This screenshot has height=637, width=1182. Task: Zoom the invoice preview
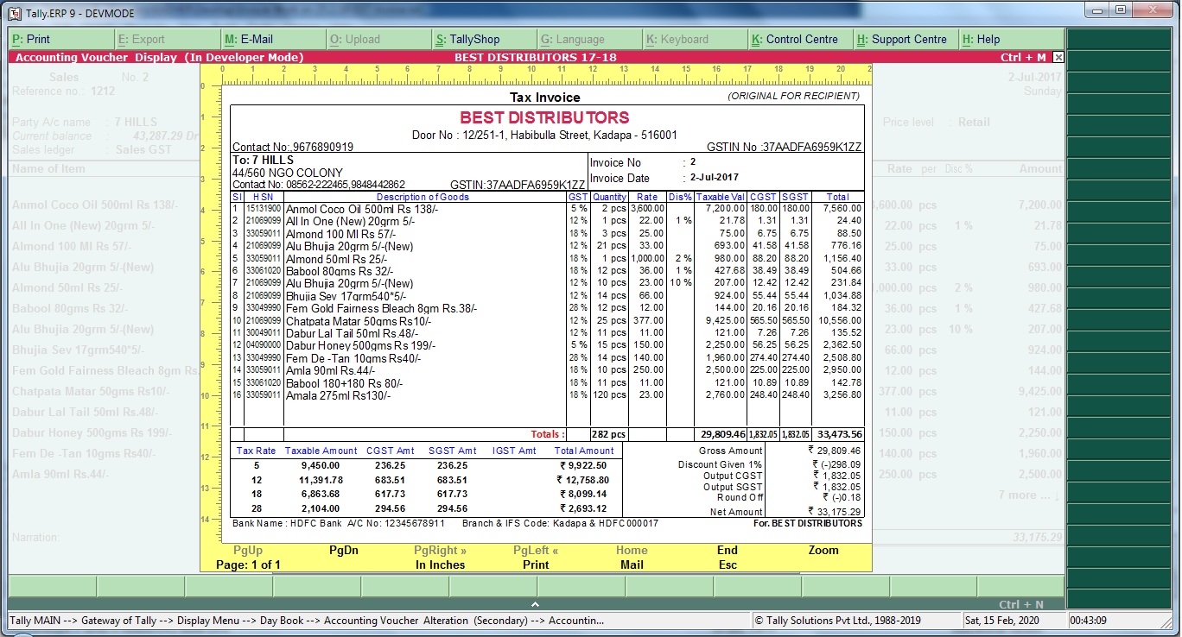[823, 551]
